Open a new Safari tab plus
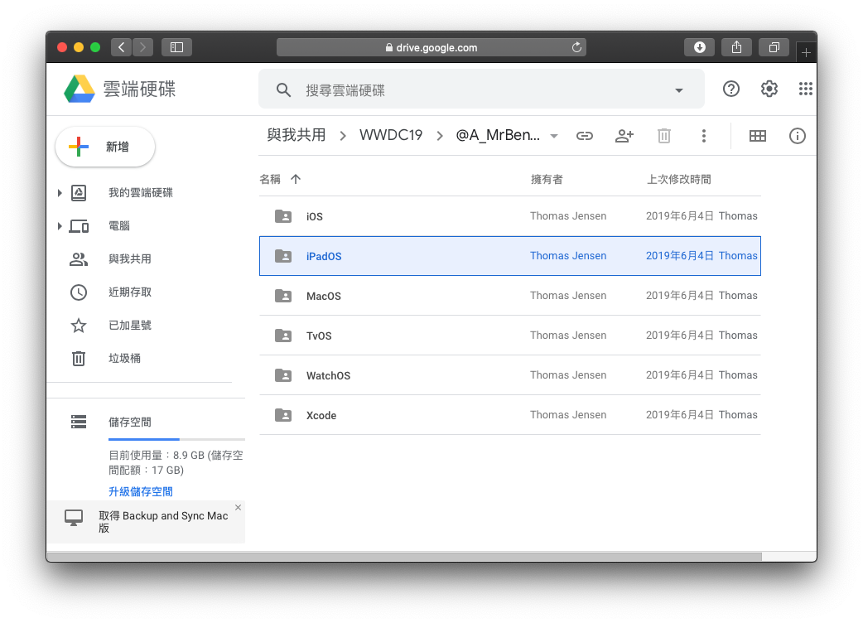 (806, 53)
